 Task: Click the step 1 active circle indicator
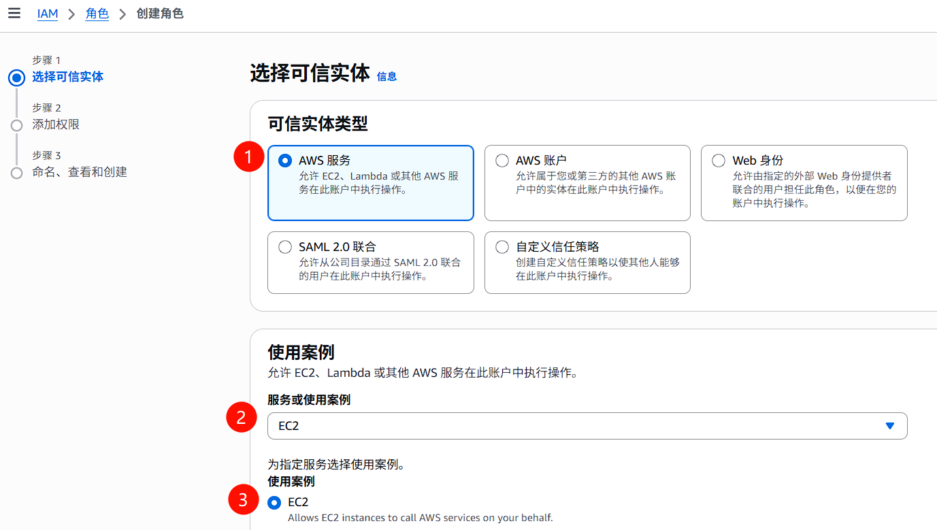click(x=17, y=78)
